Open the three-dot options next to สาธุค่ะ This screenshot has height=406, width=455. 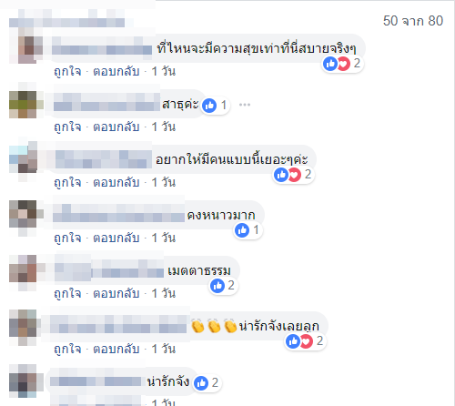tap(245, 105)
